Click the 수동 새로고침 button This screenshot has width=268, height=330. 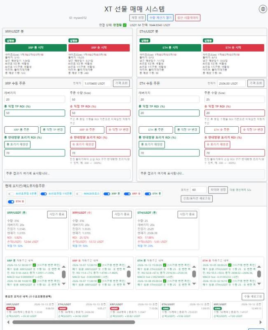[253, 297]
